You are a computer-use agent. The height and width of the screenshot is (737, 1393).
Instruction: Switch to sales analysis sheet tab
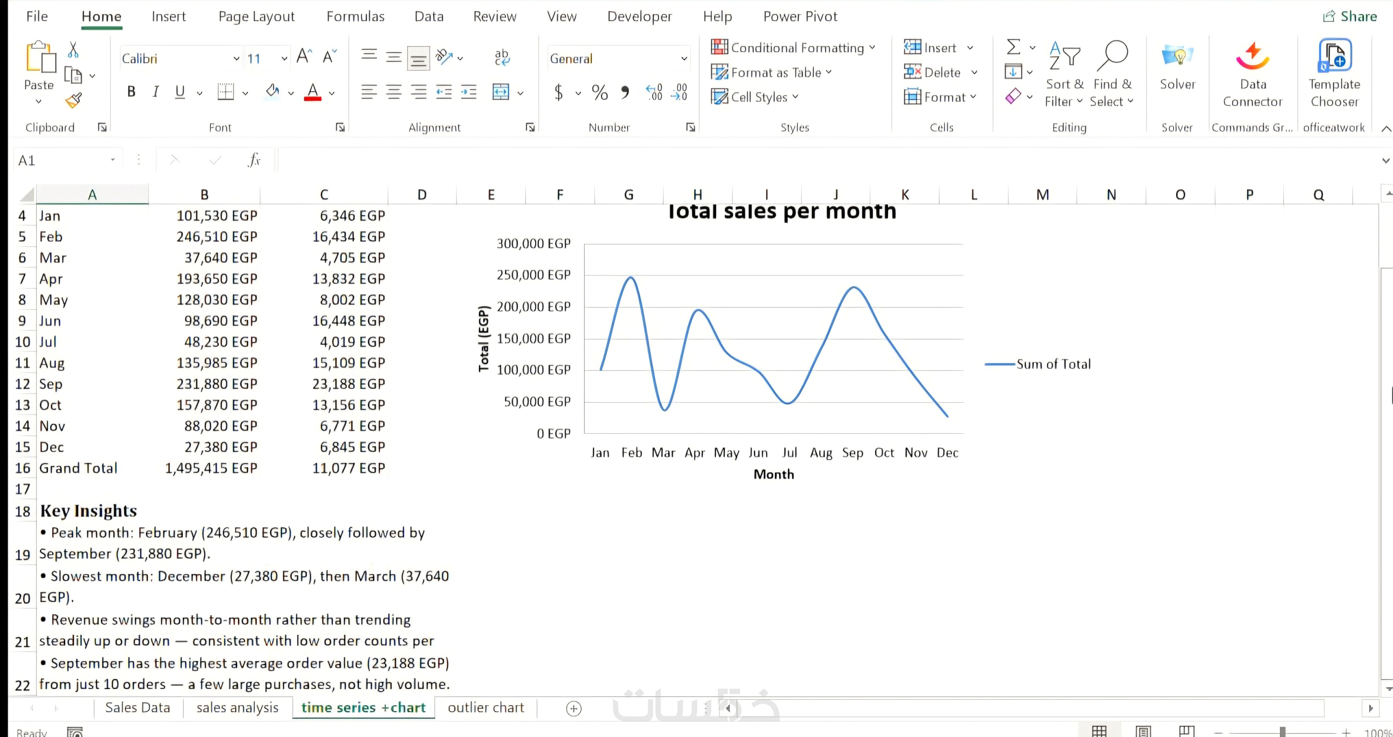click(238, 708)
